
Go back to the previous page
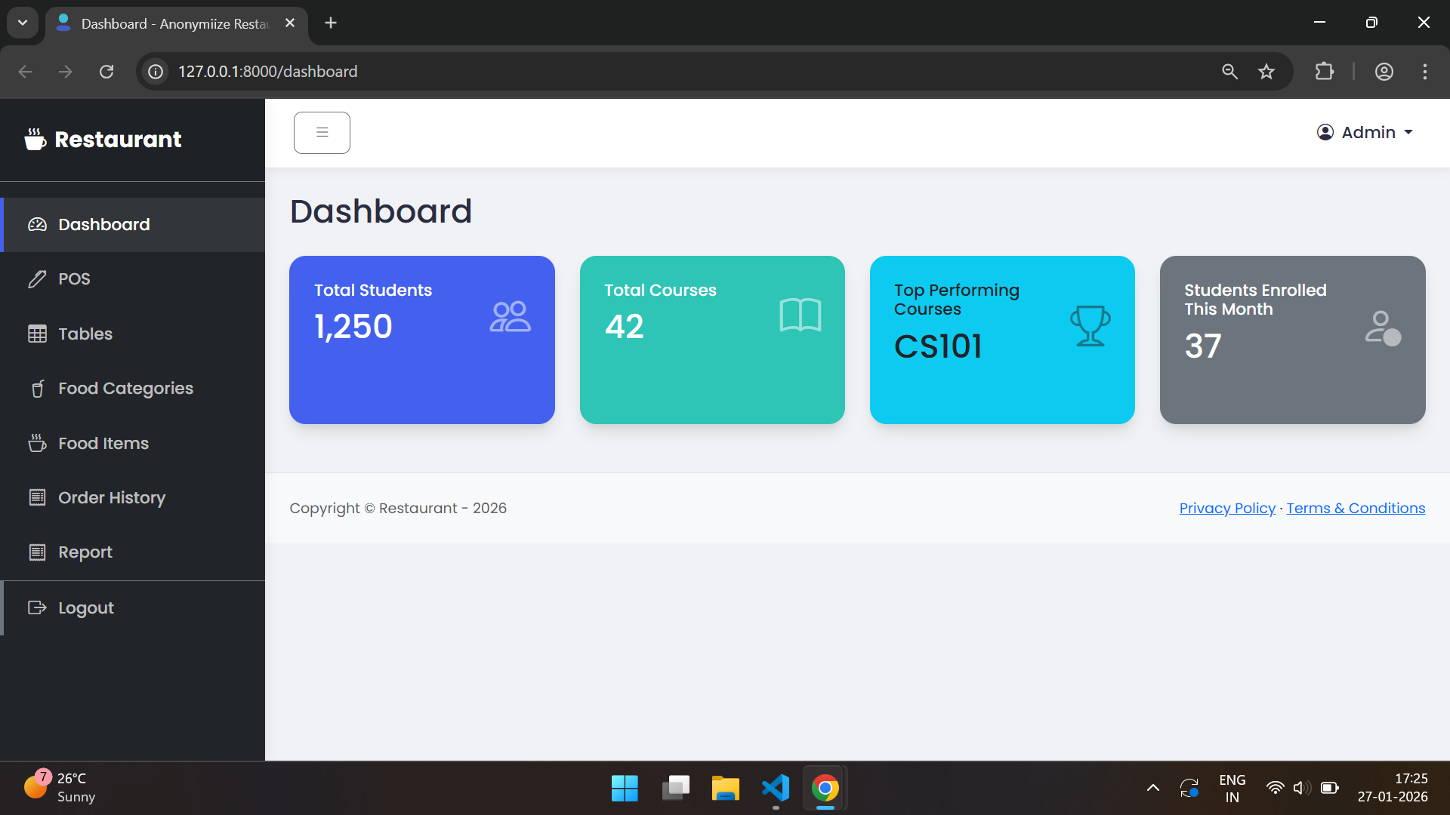point(25,72)
